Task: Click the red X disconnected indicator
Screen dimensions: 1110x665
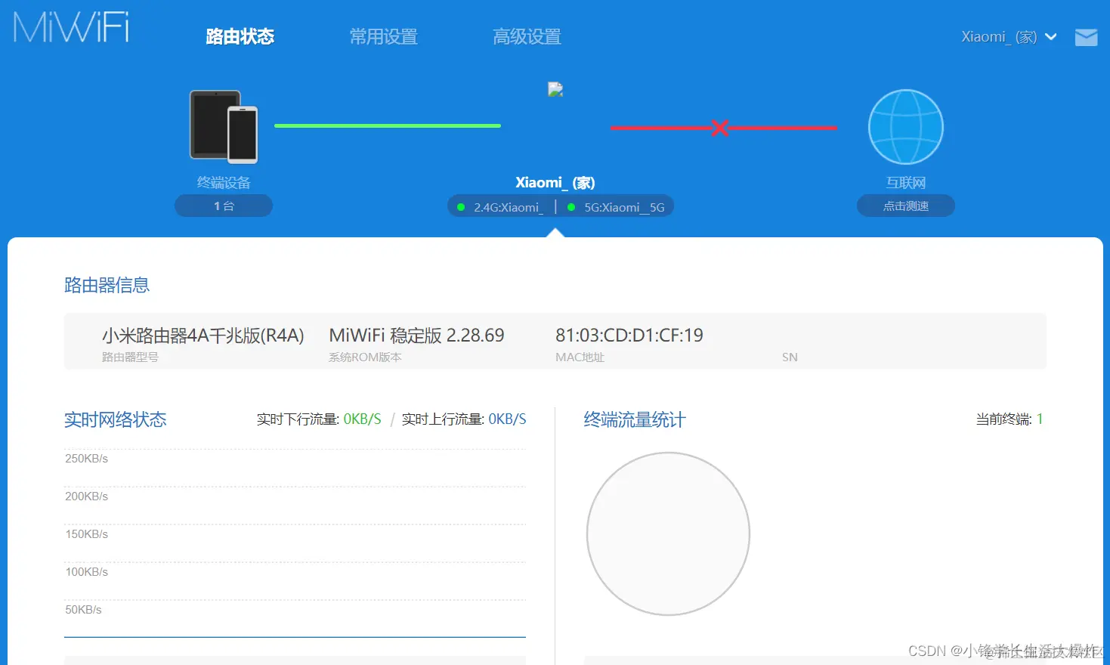Action: (x=720, y=128)
